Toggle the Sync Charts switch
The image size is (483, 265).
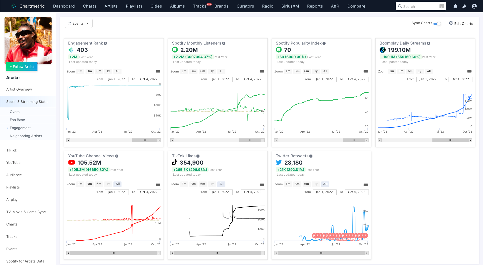(437, 24)
